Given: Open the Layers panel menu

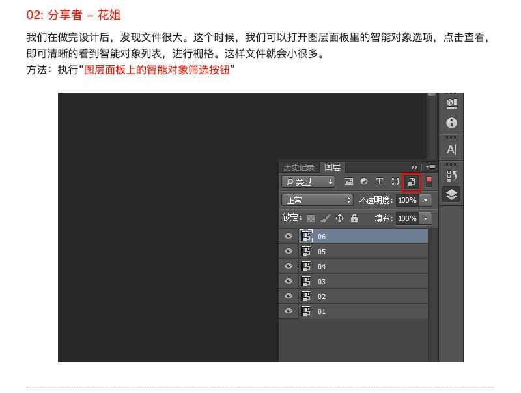Looking at the screenshot, I should (430, 167).
